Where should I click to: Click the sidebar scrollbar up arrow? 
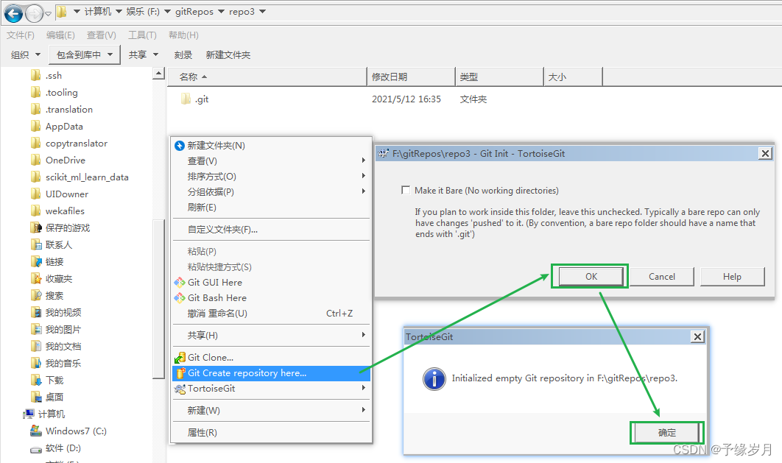click(158, 74)
